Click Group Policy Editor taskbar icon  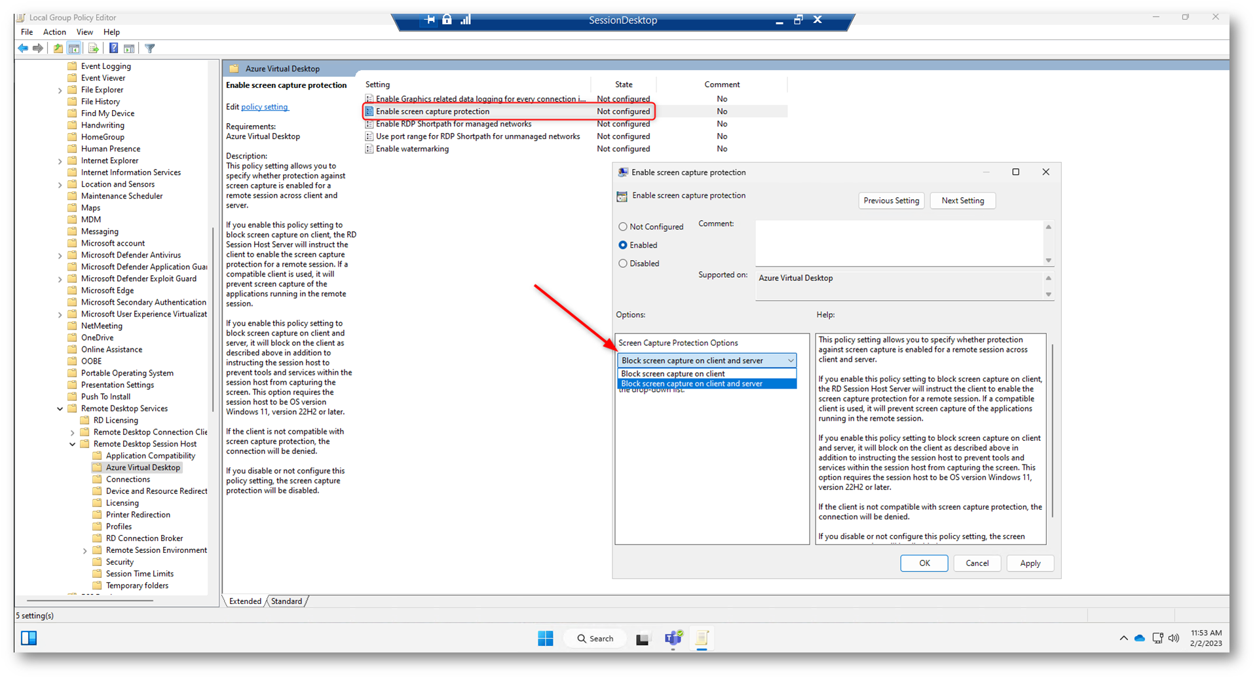coord(702,638)
